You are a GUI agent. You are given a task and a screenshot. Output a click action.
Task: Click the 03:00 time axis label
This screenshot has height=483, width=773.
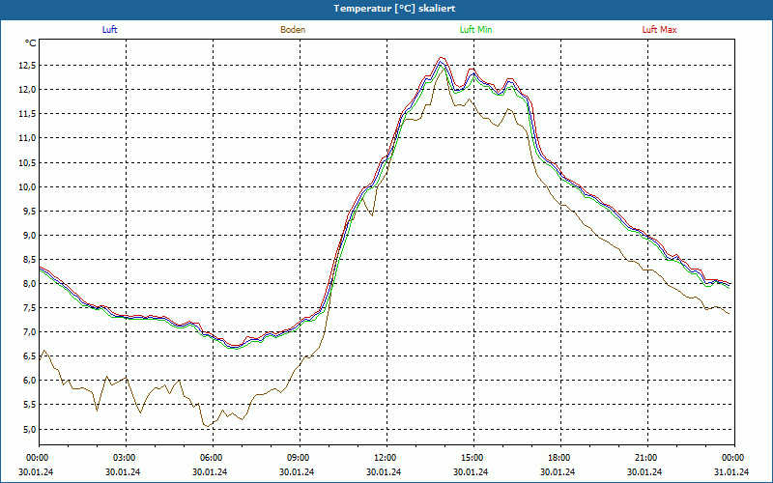tap(127, 458)
